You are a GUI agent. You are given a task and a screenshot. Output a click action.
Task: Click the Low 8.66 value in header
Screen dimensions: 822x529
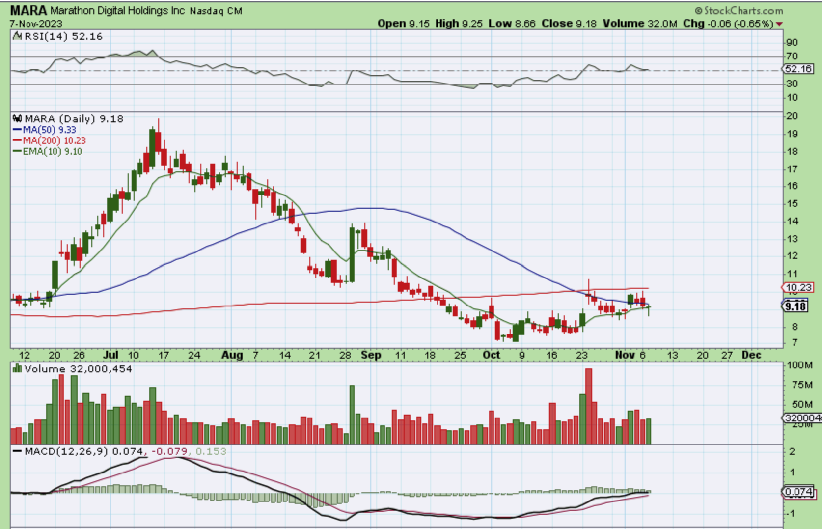(512, 24)
